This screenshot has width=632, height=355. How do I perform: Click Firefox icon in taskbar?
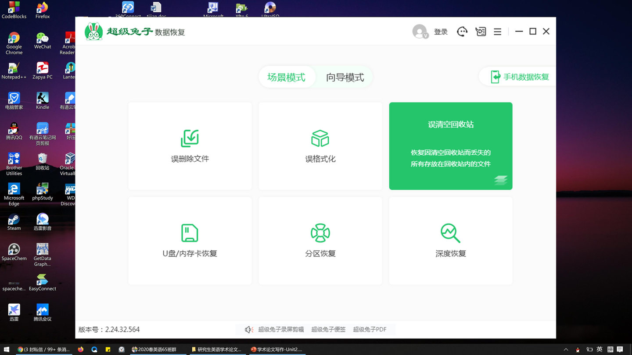point(81,349)
